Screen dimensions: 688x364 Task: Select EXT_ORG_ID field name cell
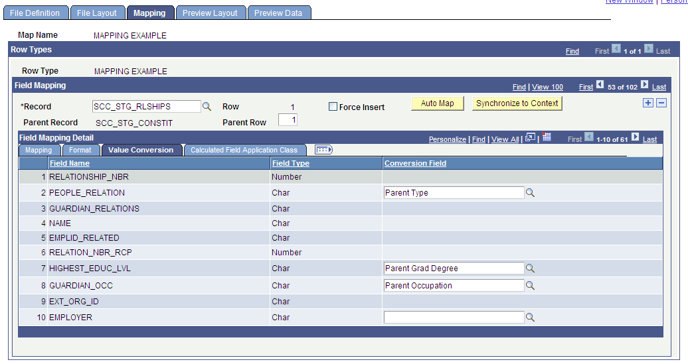tap(74, 302)
